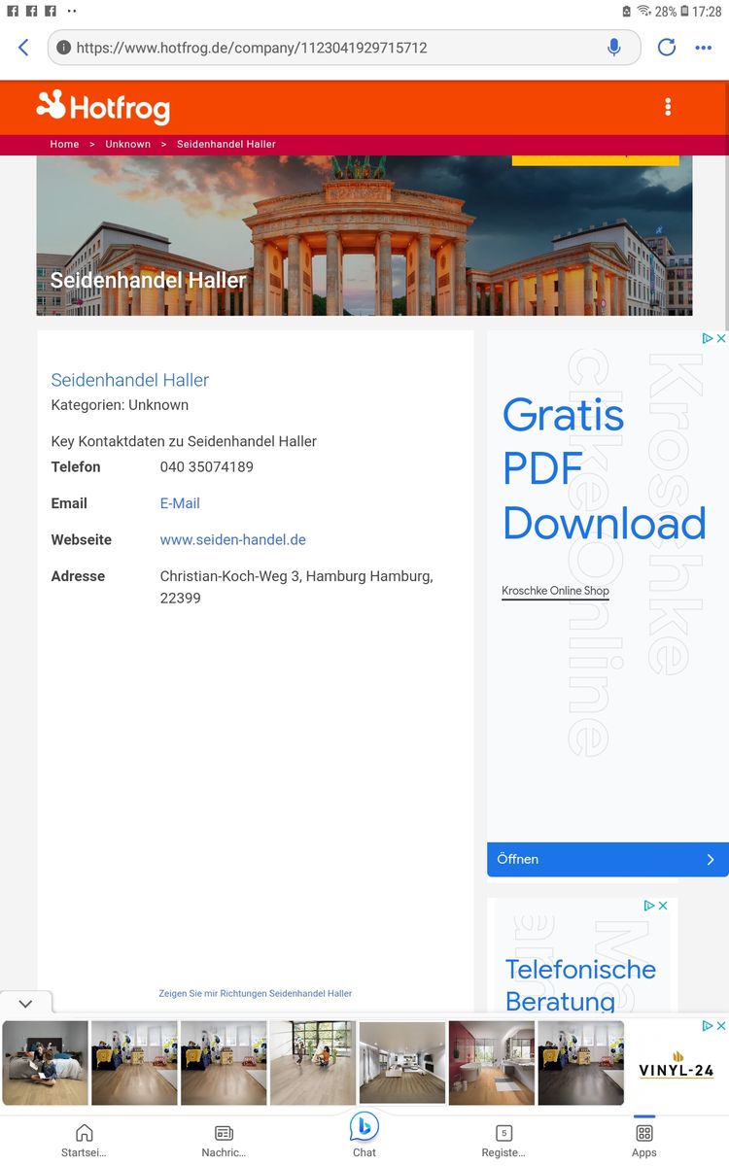Open browser three-dot overflow menu
The height and width of the screenshot is (1166, 729).
[x=704, y=48]
